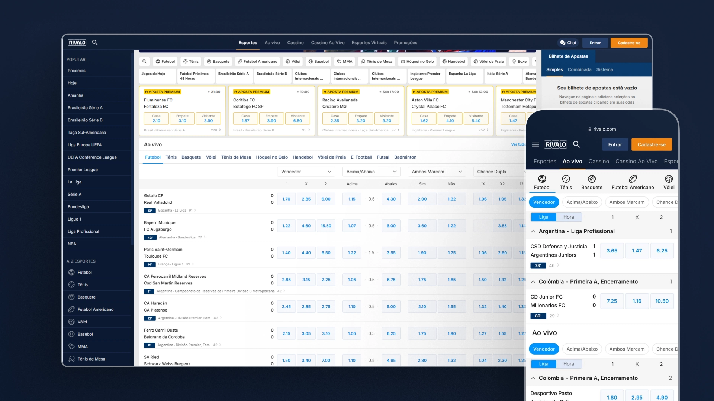Select the Futebol Americano sport icon
The image size is (714, 401).
[632, 179]
